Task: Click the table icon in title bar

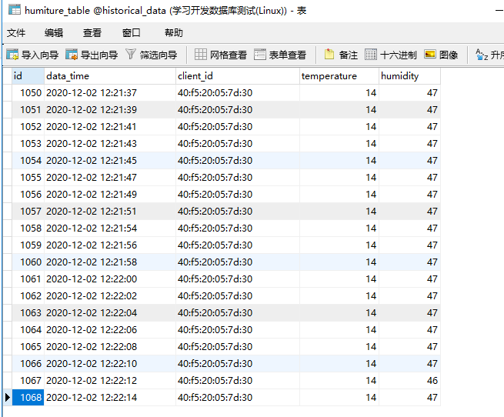Action: click(15, 10)
